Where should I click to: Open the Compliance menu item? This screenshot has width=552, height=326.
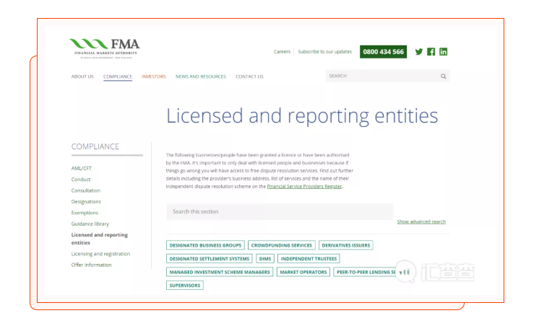click(x=118, y=76)
